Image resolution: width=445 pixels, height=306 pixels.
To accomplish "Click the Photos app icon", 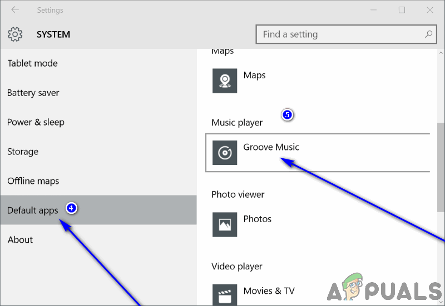I will point(225,224).
